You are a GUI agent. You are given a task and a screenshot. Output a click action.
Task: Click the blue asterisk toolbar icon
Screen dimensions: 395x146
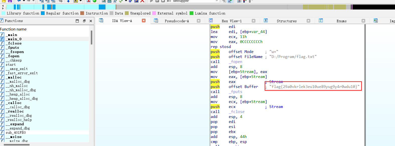130,1
